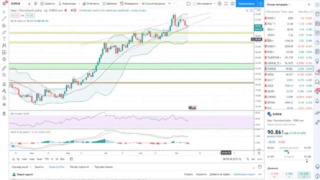Viewport: 320px width, 180px height.
Task: Open the Шаблоны templates menu
Action: coord(109,3)
